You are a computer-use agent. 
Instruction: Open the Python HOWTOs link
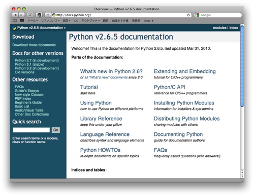coord(100,150)
